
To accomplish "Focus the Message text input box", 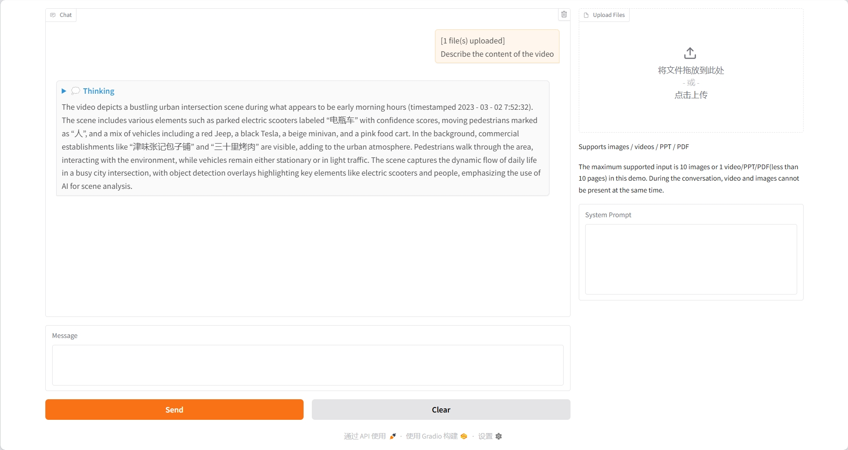I will tap(308, 365).
